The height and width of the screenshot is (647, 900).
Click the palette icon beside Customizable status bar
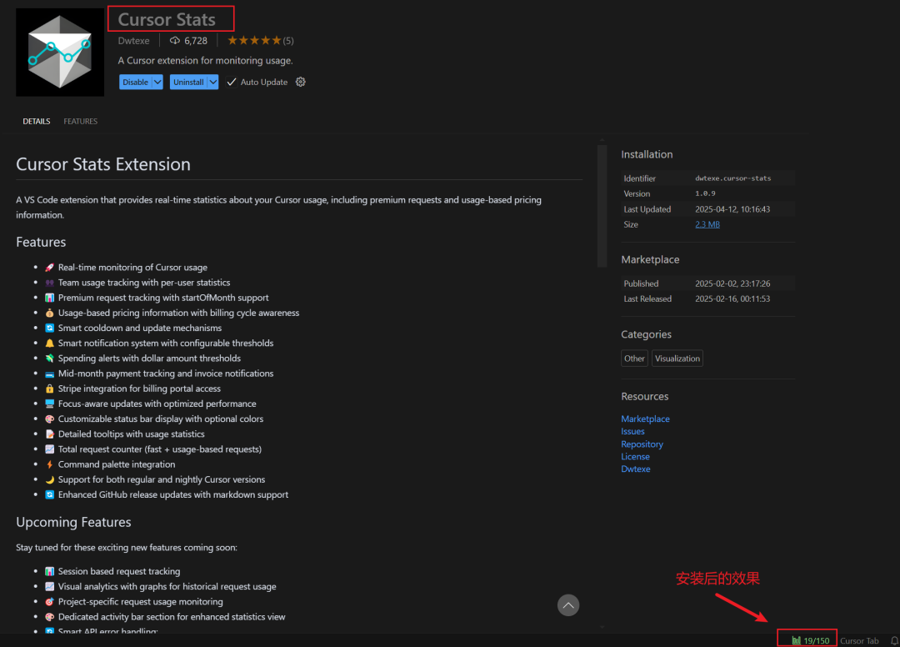tap(49, 419)
